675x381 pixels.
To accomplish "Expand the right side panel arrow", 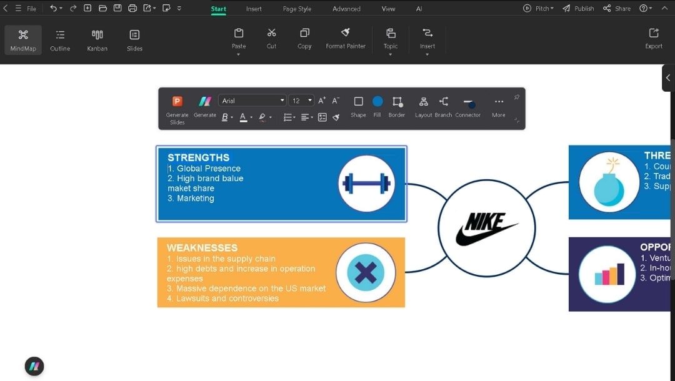I will 667,78.
